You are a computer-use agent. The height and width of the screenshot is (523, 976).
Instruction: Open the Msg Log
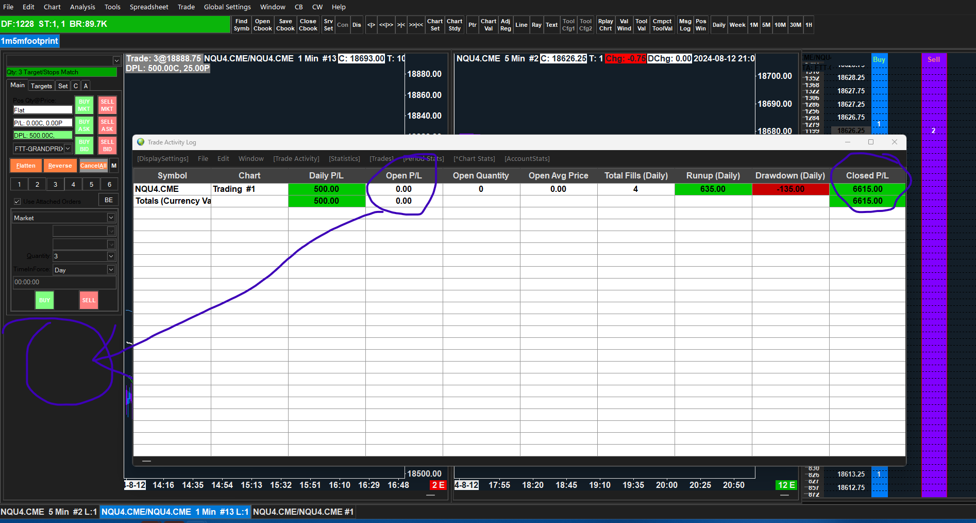pyautogui.click(x=685, y=25)
